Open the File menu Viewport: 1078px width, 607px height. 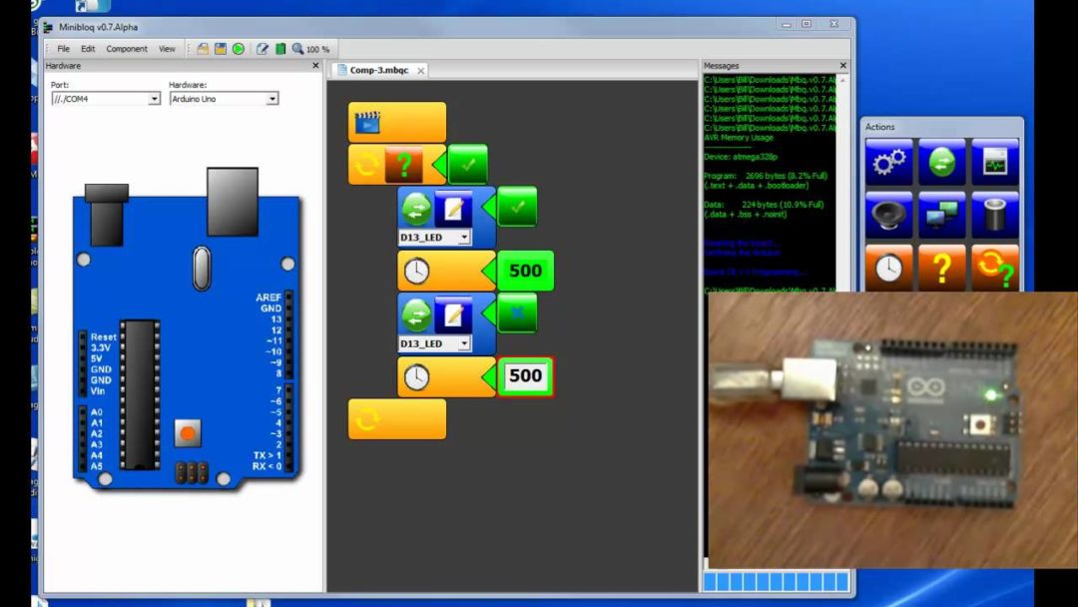(x=64, y=49)
